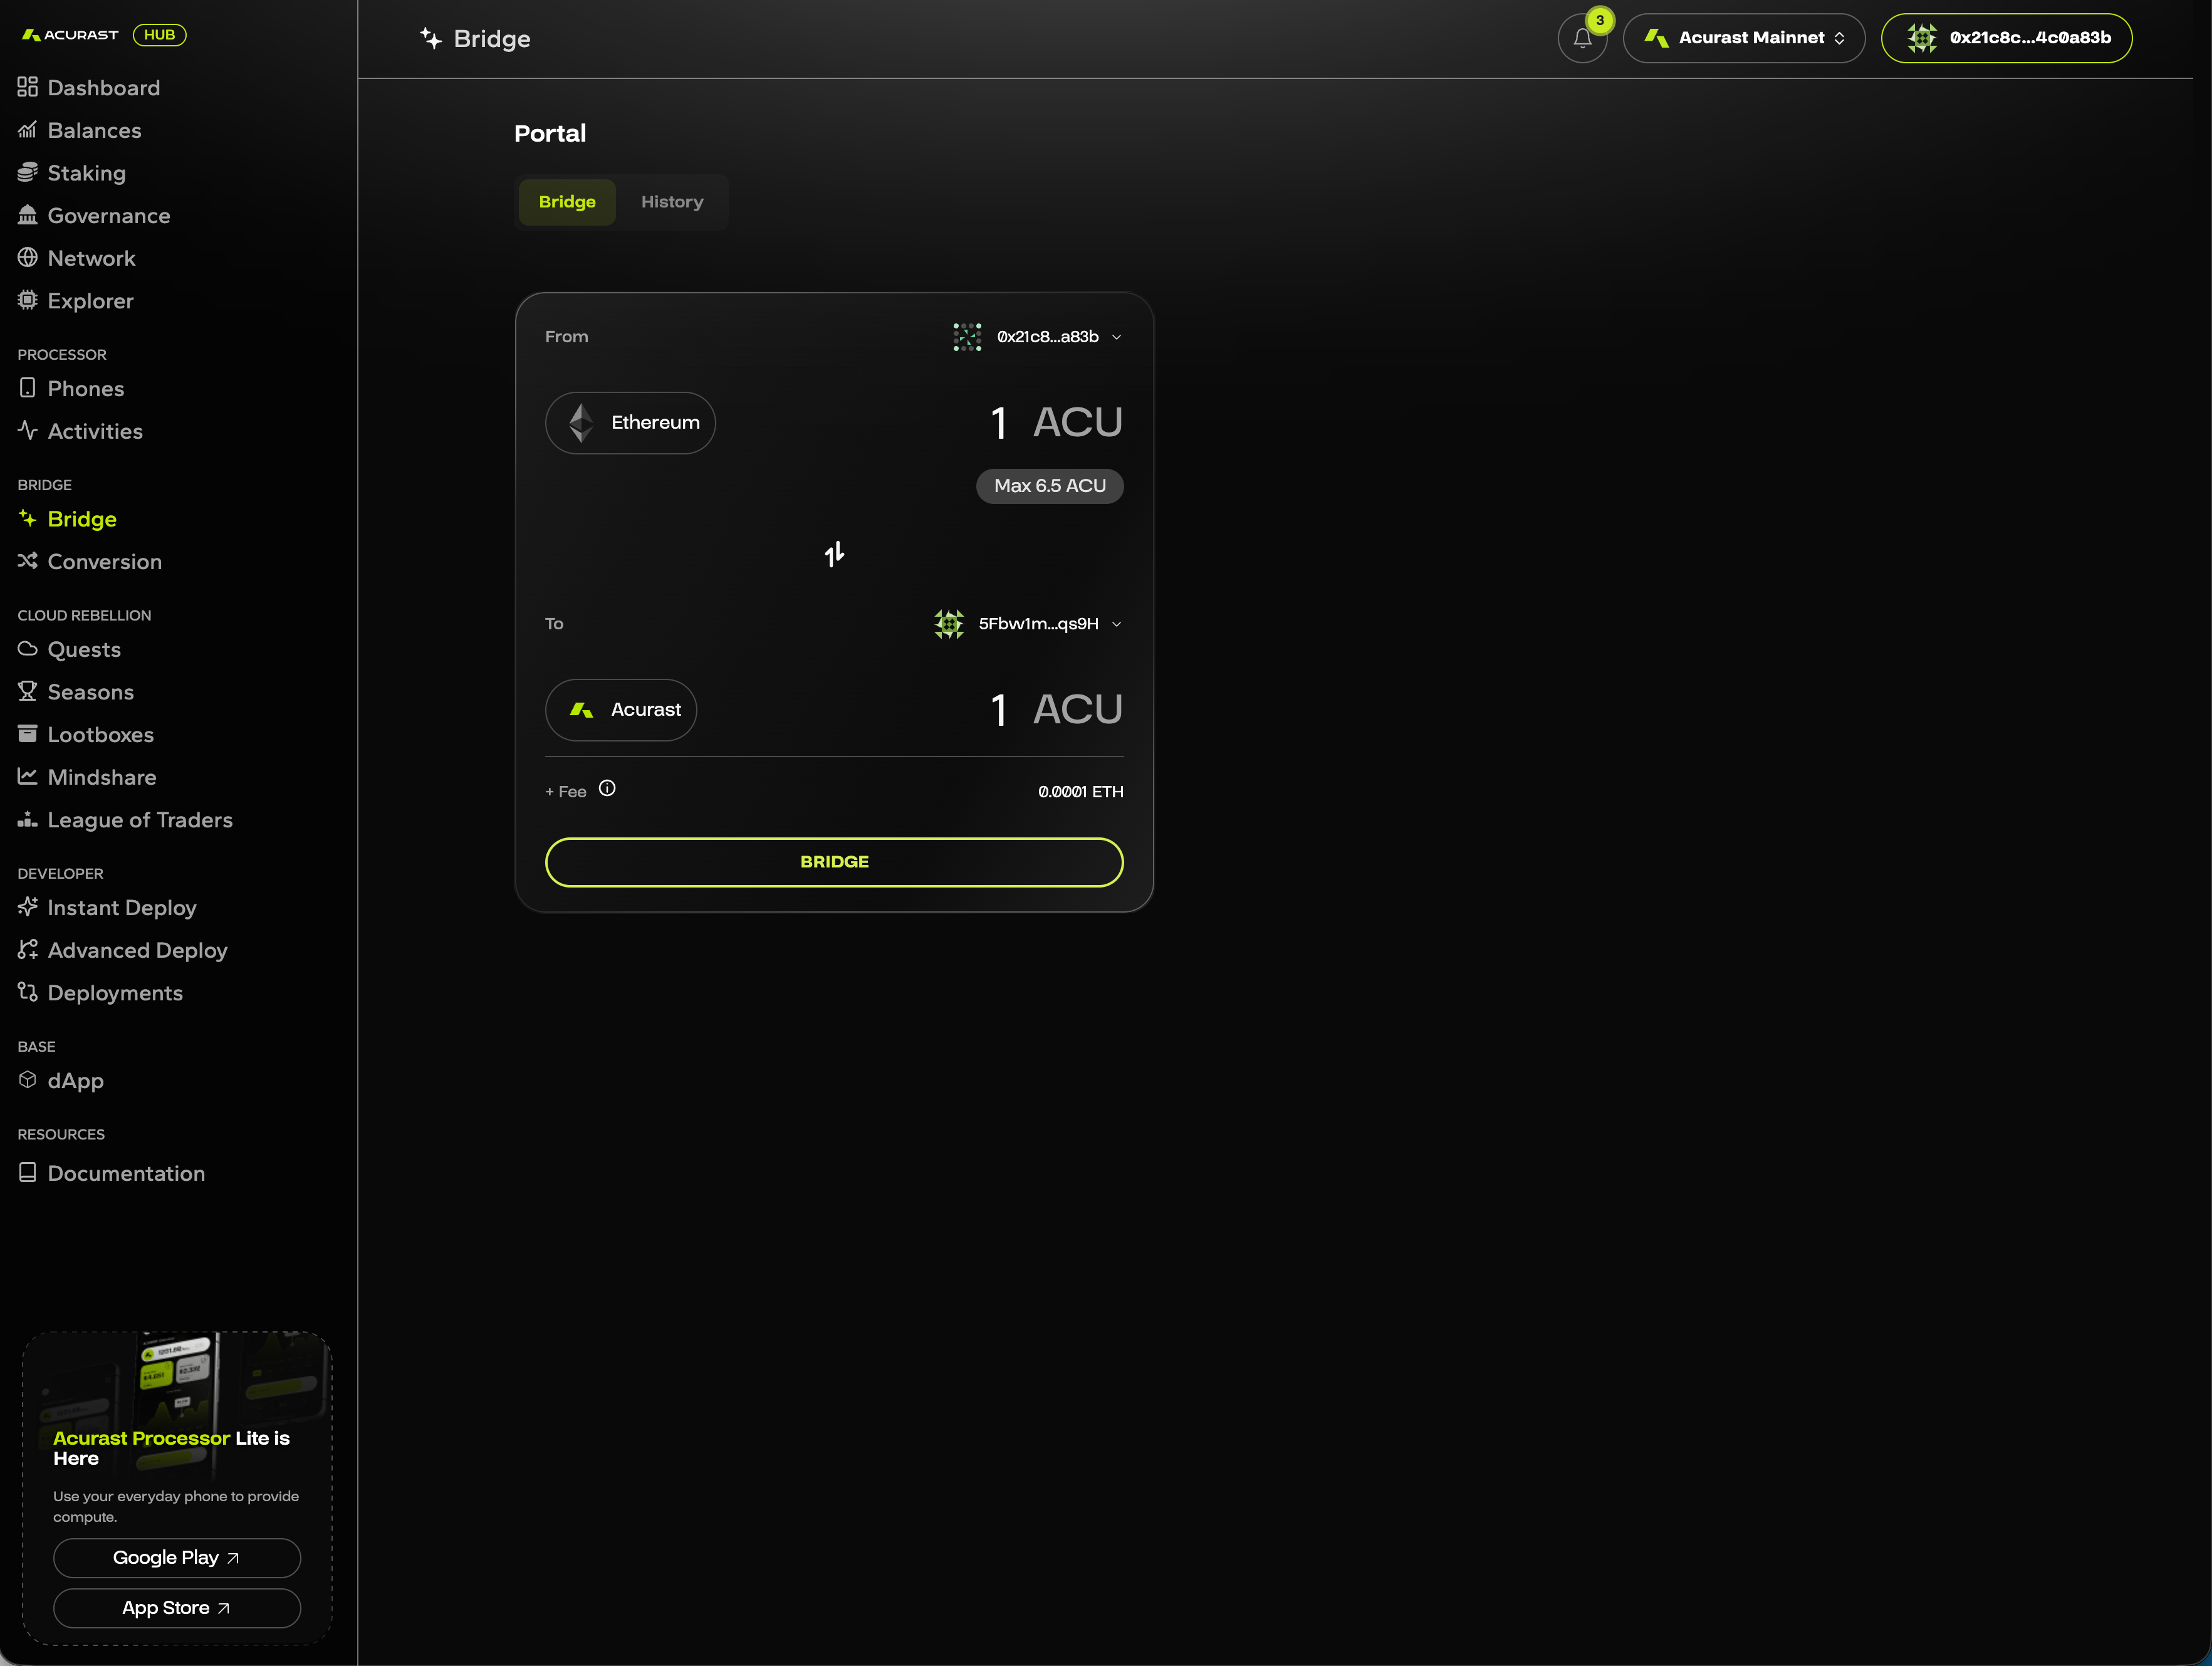Click the Ethereum chain selector
Screen dimensions: 2212x1666
click(630, 422)
